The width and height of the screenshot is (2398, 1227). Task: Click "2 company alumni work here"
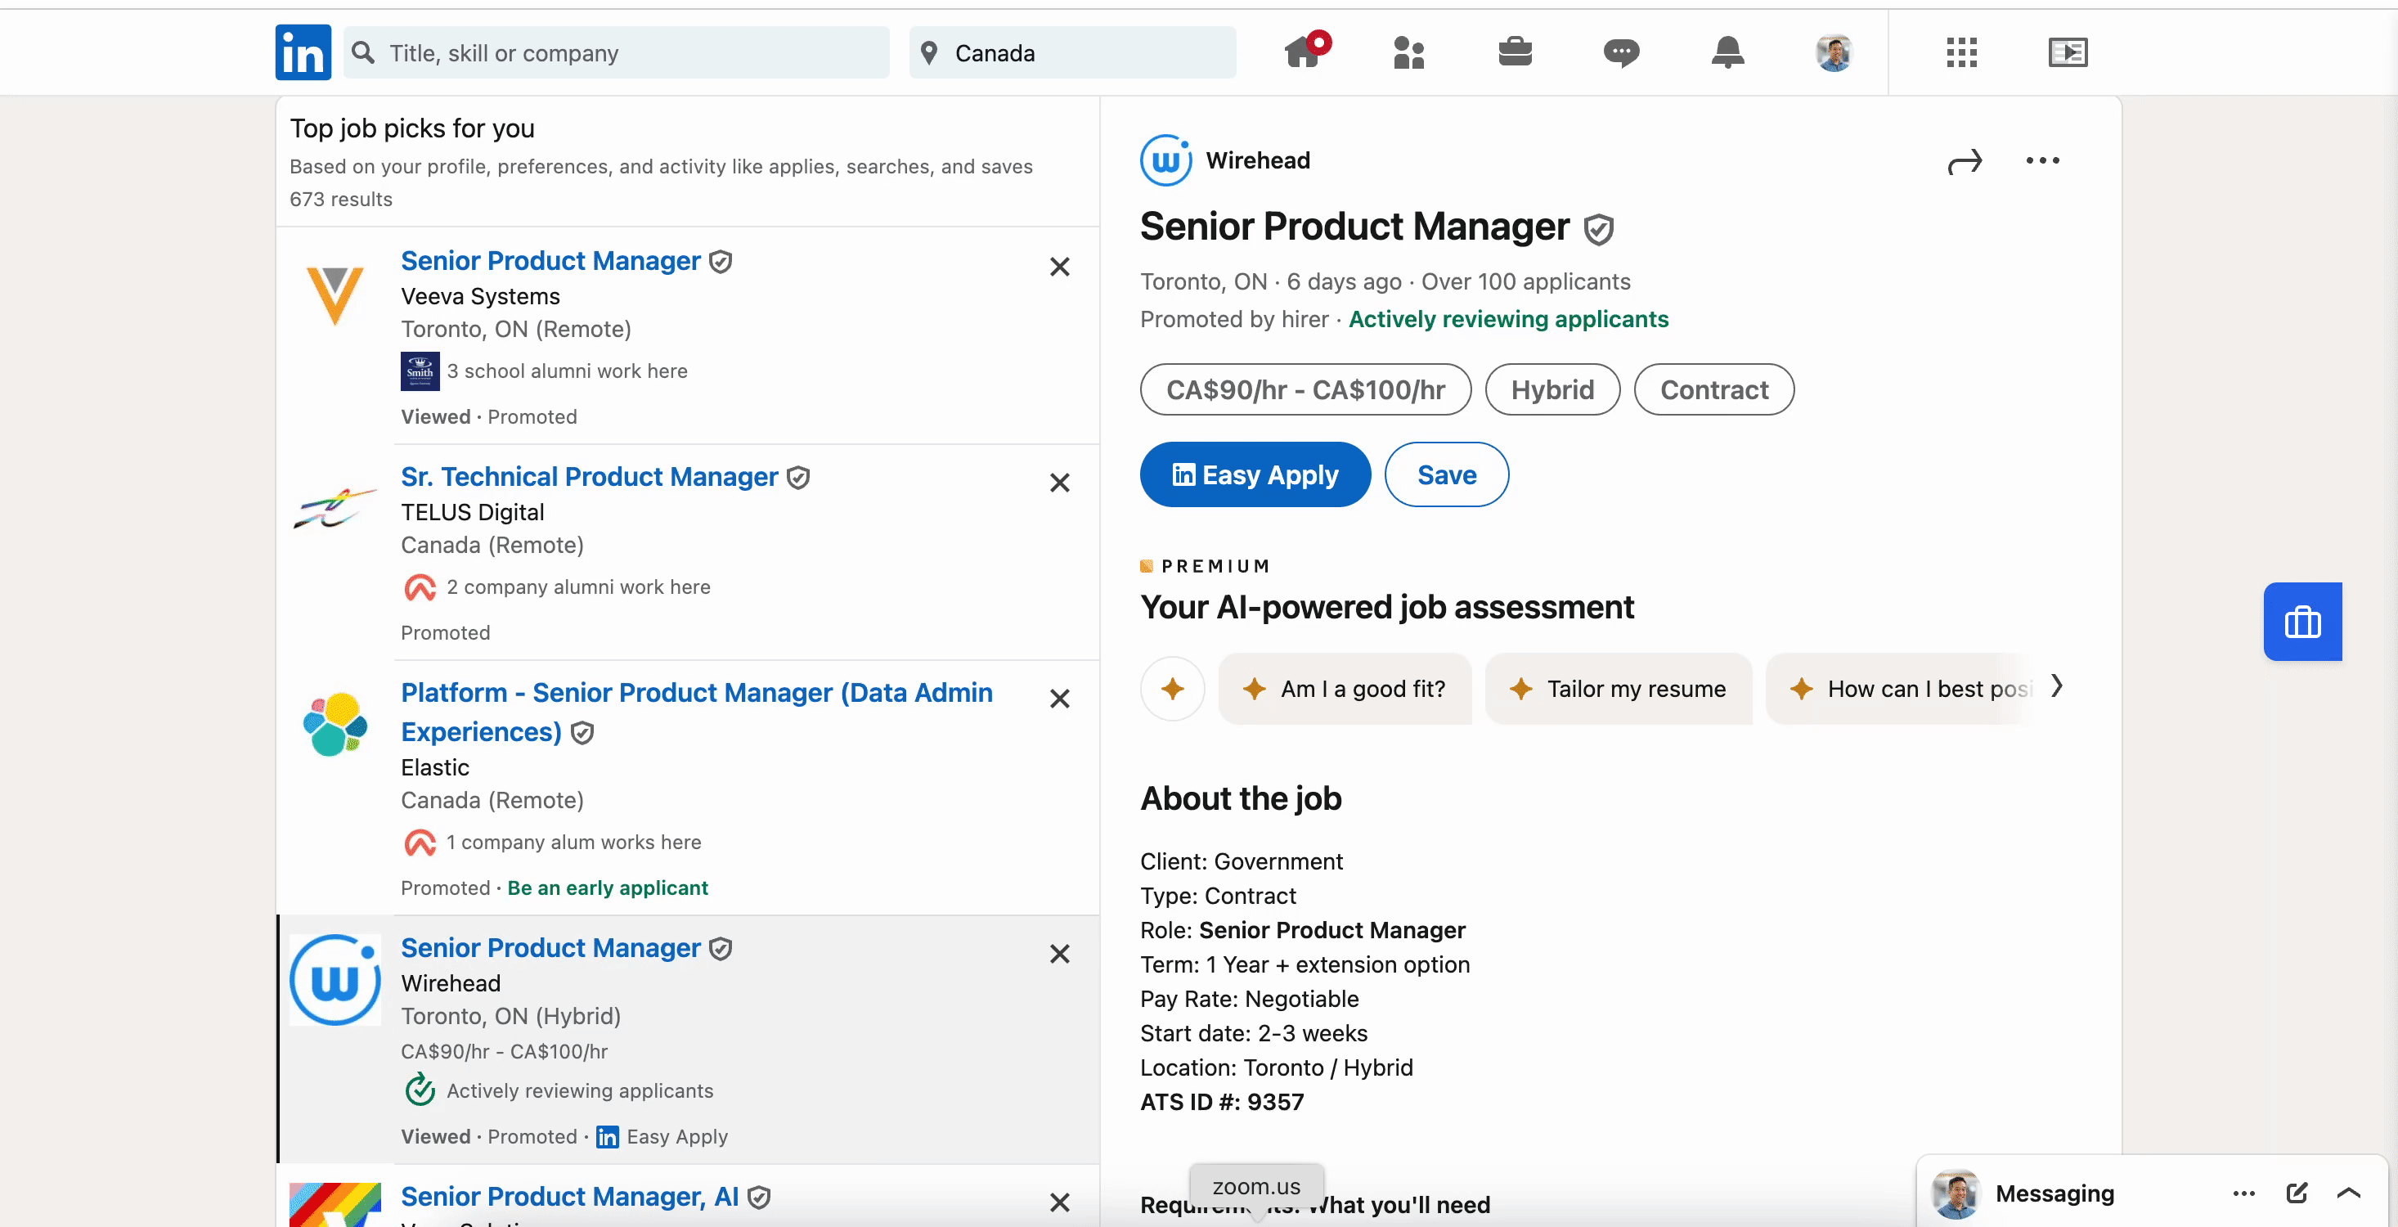[578, 587]
